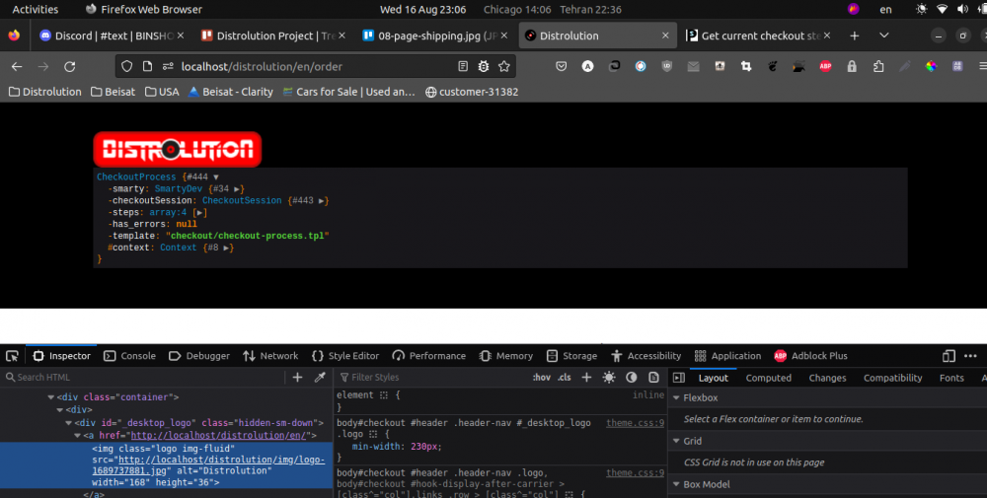Expand the steps array:4 entry
The height and width of the screenshot is (498, 987).
pos(200,212)
